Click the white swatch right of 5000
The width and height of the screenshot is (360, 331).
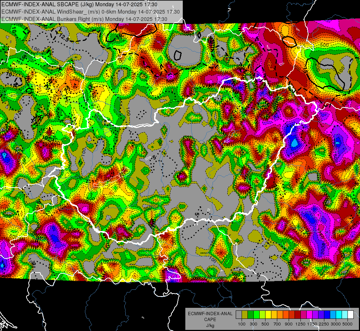351,315
